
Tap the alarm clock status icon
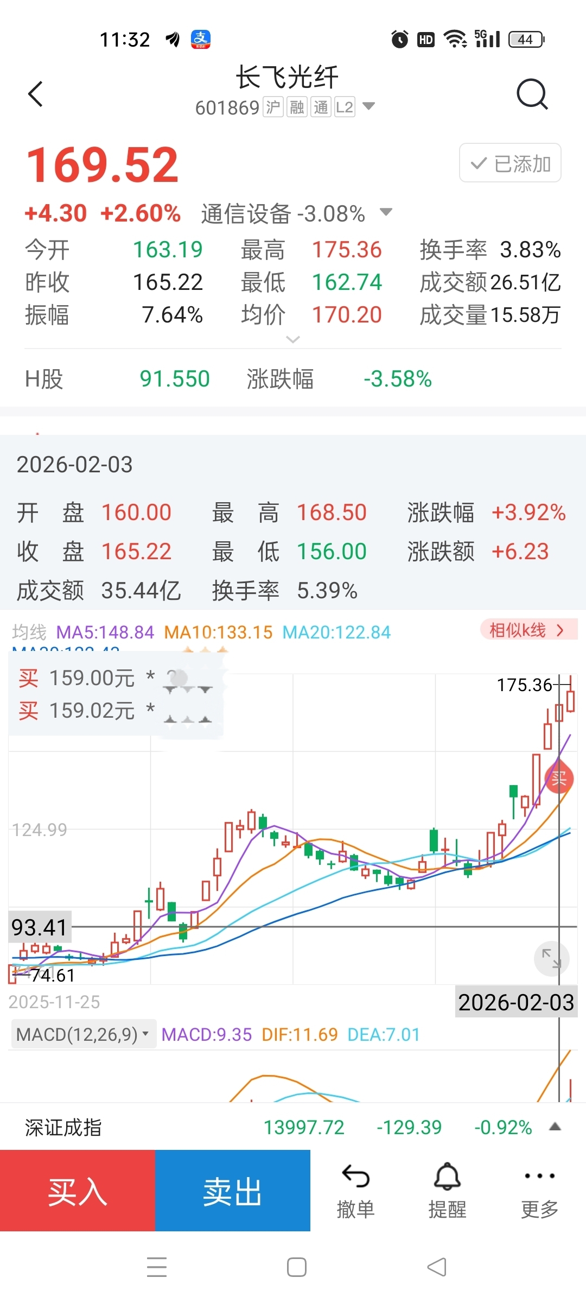(x=400, y=39)
